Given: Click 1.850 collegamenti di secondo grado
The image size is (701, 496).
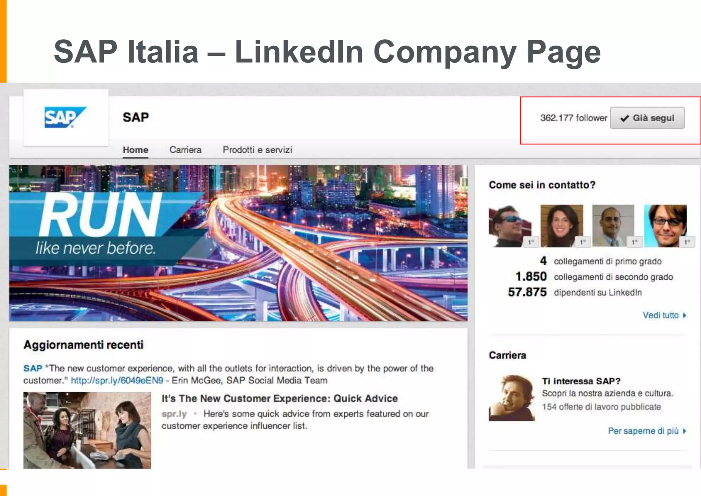Looking at the screenshot, I should click(594, 277).
